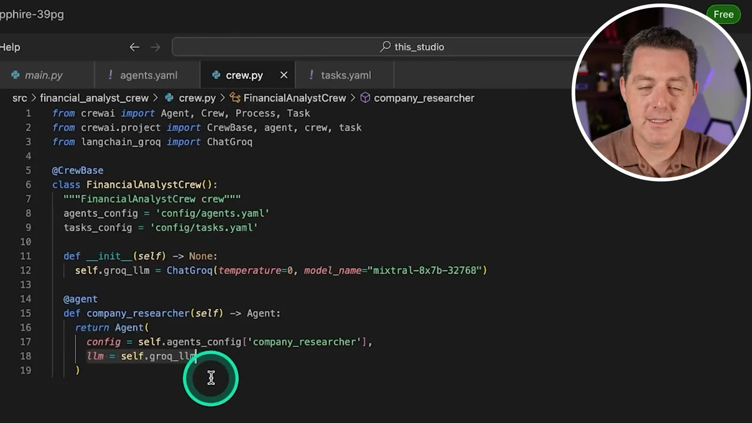Viewport: 752px width, 423px height.
Task: Click the '__init__' method name
Action: tap(110, 256)
